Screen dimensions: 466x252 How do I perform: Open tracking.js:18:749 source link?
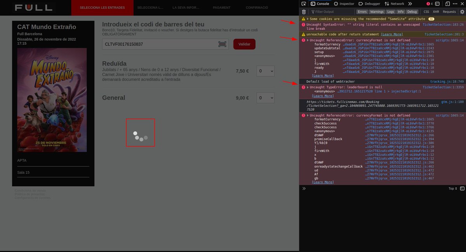[447, 81]
